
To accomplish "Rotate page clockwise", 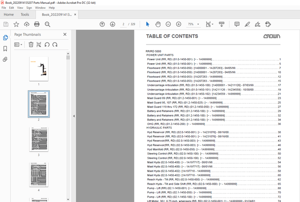I will (x=55, y=44).
